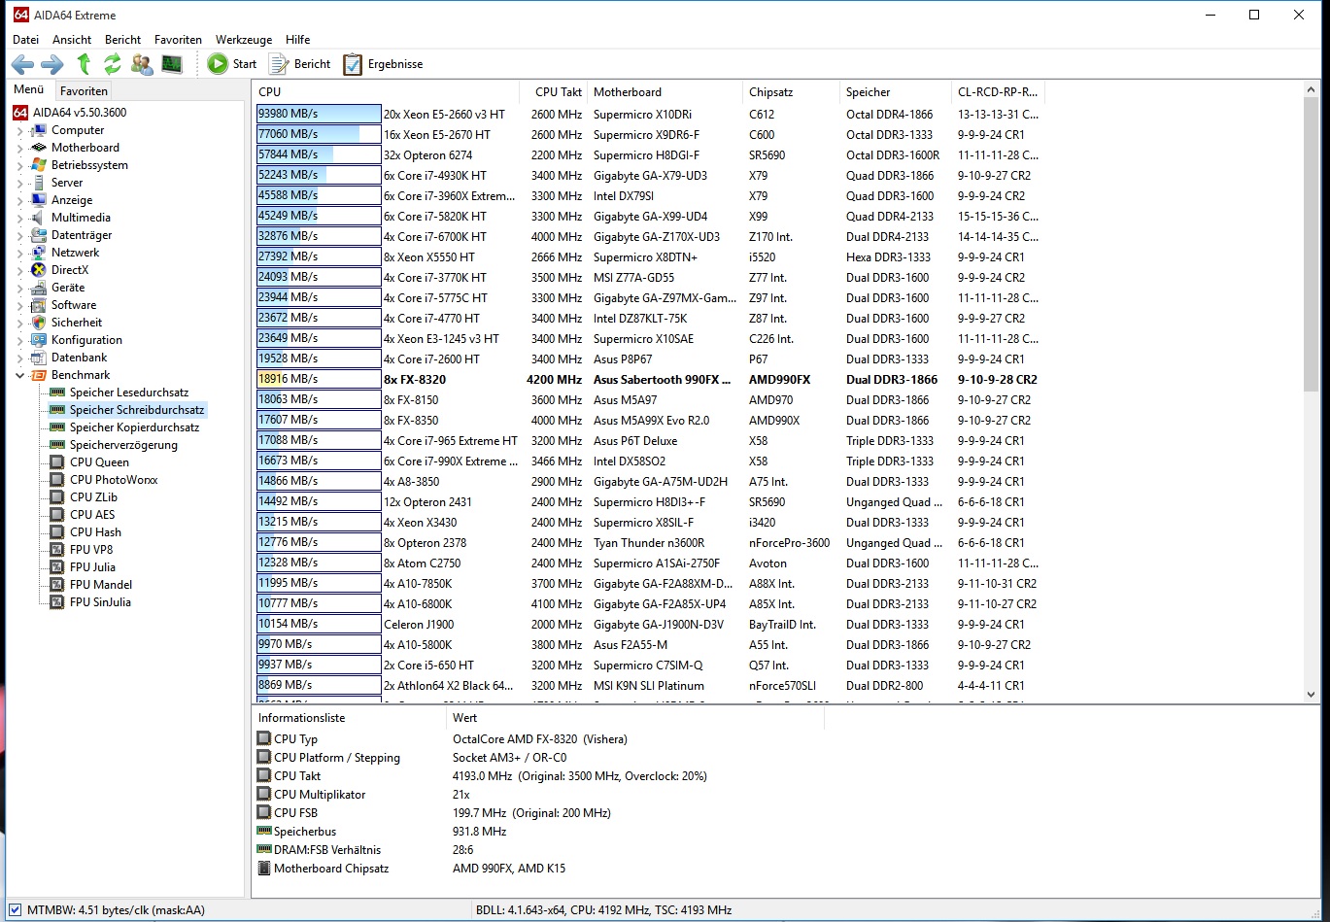1330x922 pixels.
Task: Expand the Multimedia tree node
Action: pyautogui.click(x=20, y=218)
